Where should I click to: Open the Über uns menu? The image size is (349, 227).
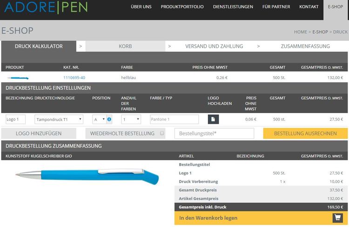click(x=141, y=7)
